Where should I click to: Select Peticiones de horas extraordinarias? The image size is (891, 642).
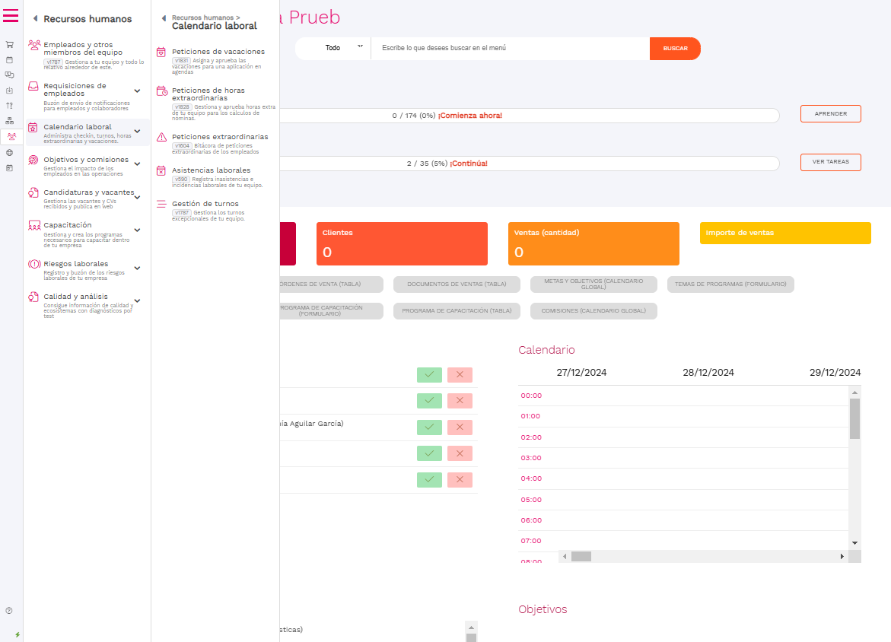tap(208, 94)
